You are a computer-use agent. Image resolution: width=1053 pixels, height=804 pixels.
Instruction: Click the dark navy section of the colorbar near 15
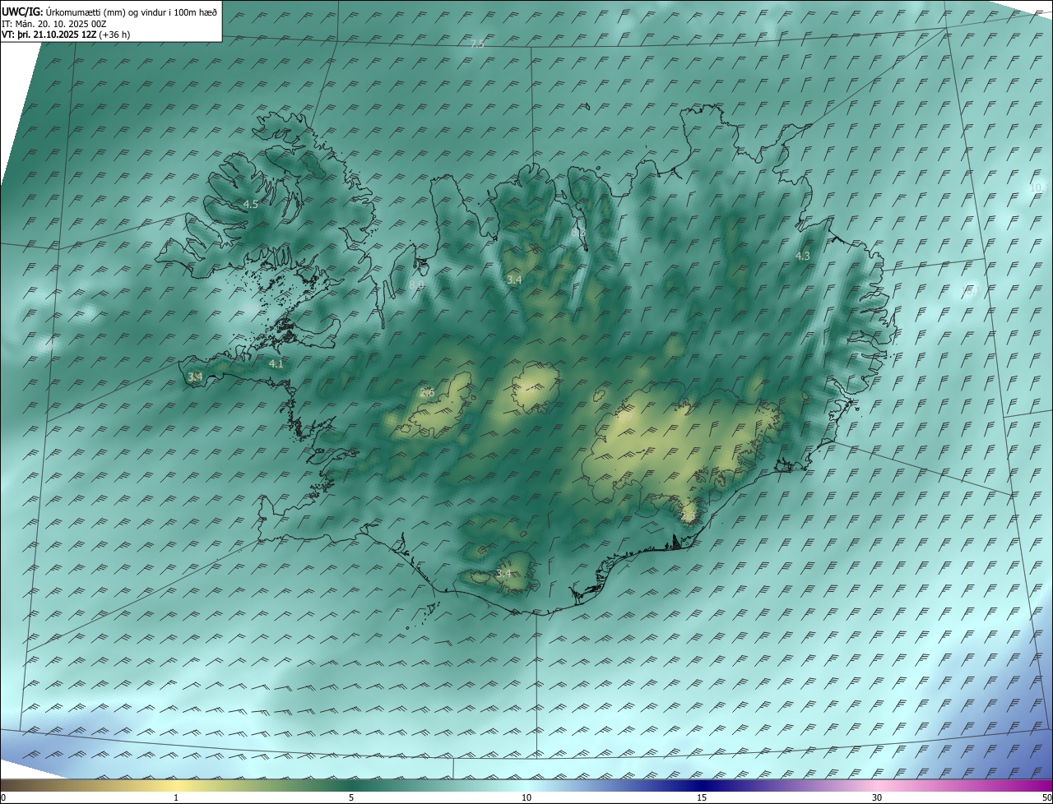point(702,785)
